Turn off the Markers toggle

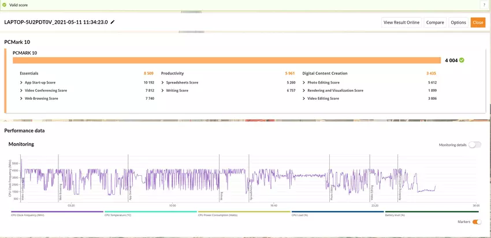477,222
